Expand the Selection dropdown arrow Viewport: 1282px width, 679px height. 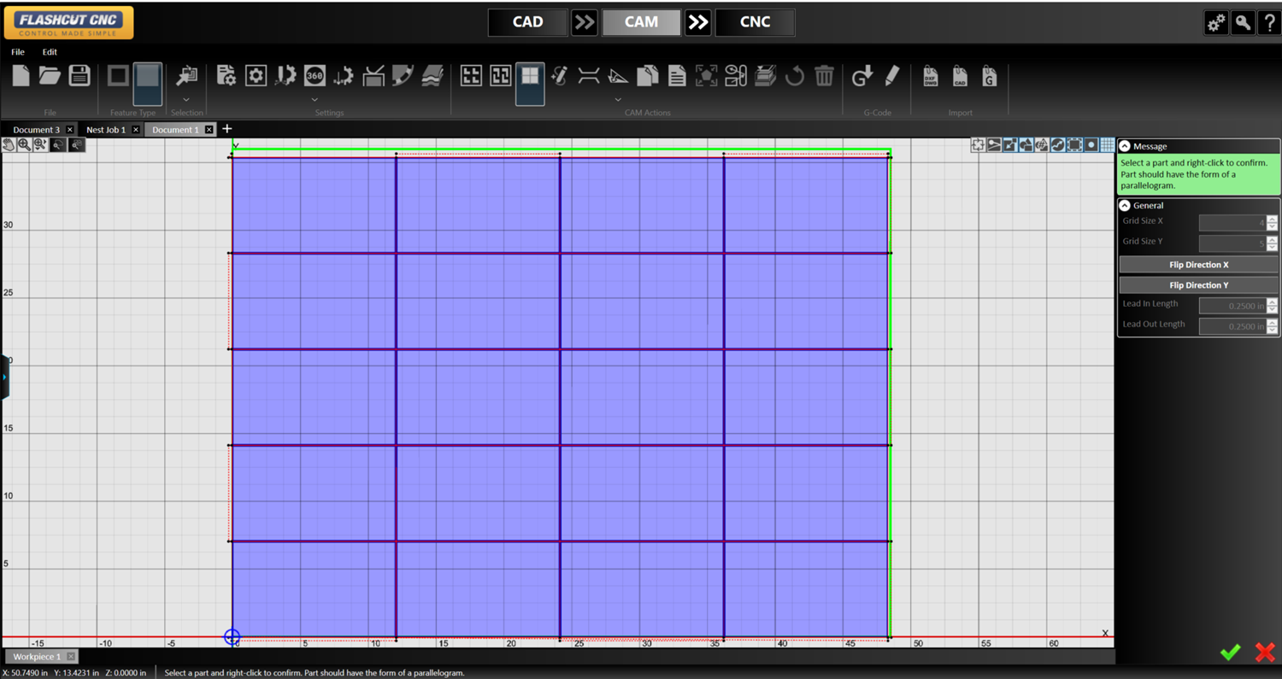coord(186,100)
